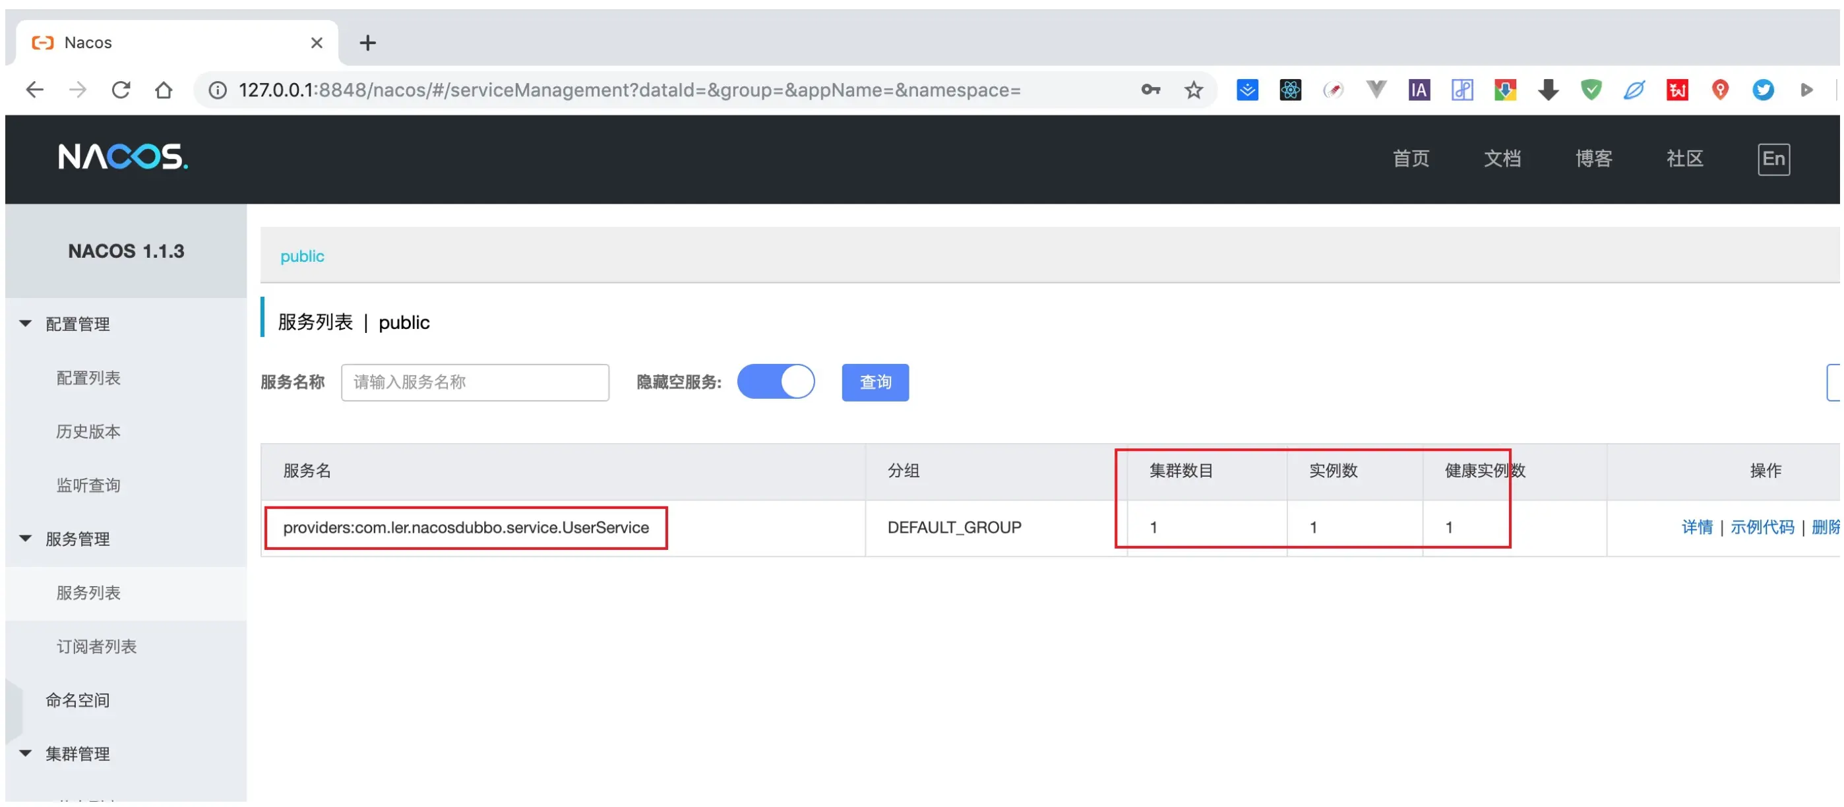Image resolution: width=1844 pixels, height=807 pixels.
Task: Select the public namespace tab
Action: [301, 256]
